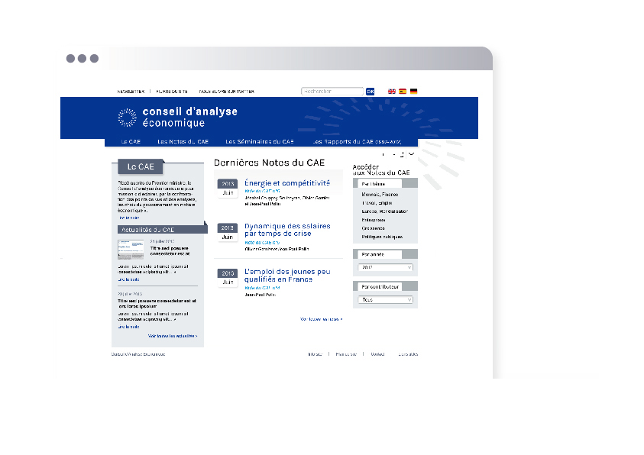Open the 'Le CAE' menu item
The width and height of the screenshot is (644, 455).
(x=131, y=142)
